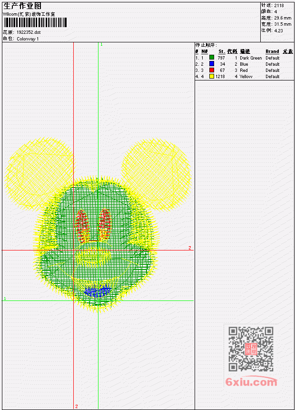The image size is (295, 410).
Task: Click the right yellow ear of the design
Action: click(x=157, y=174)
